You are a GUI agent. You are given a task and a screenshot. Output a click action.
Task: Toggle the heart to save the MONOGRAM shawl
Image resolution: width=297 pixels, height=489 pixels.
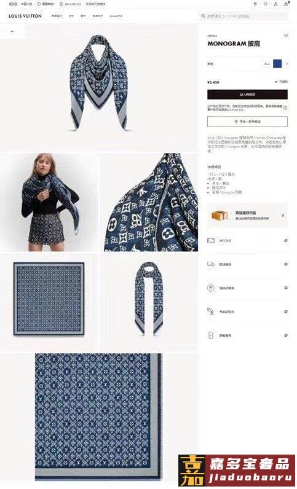point(285,36)
